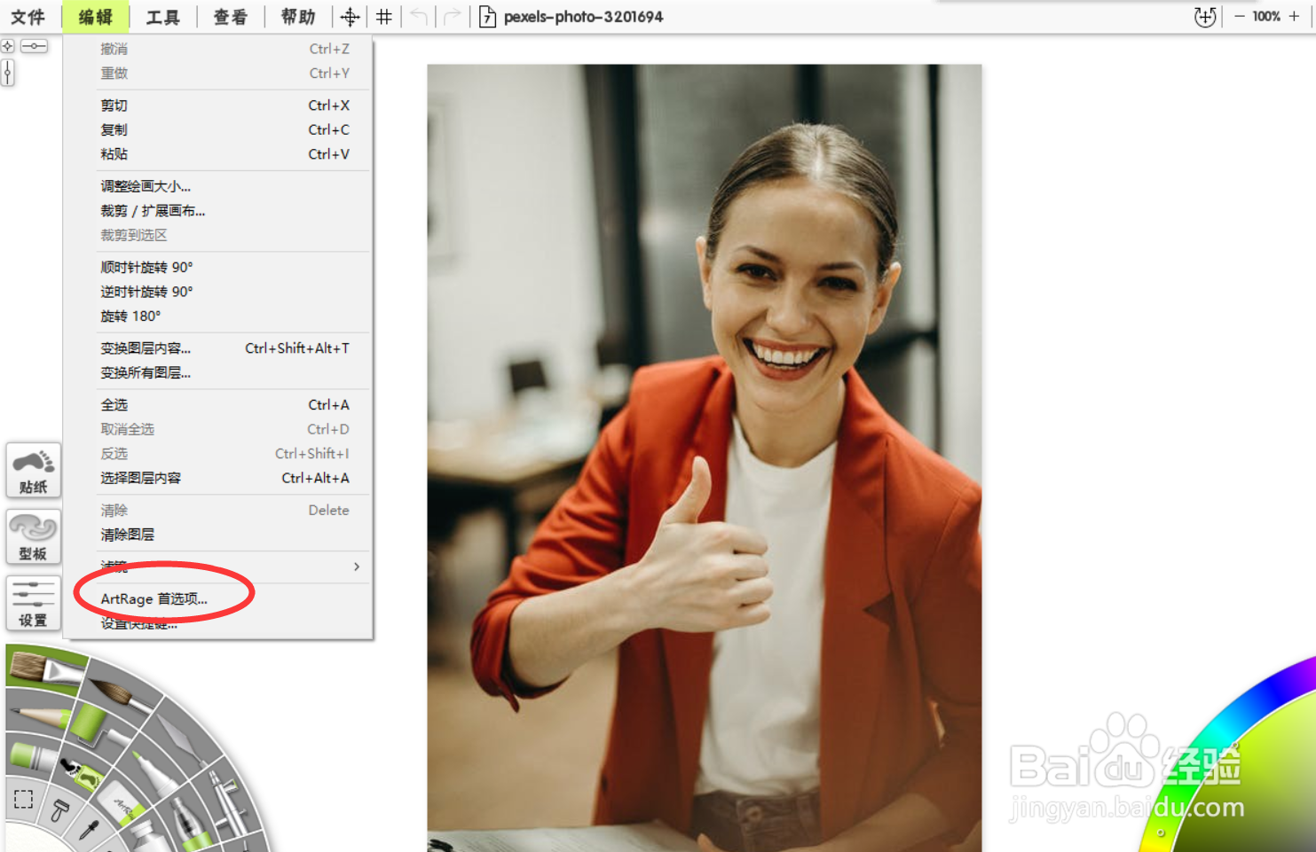Choose 复制 (Copy) from Edit menu
1316x852 pixels.
coord(217,129)
